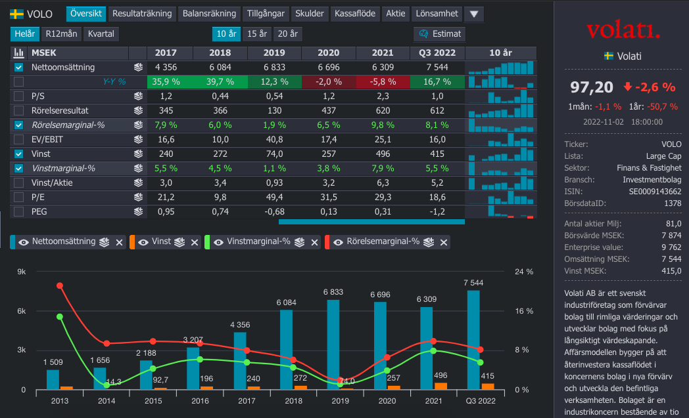
Task: Click the bar chart icon beside MSEK
Action: pyautogui.click(x=18, y=53)
